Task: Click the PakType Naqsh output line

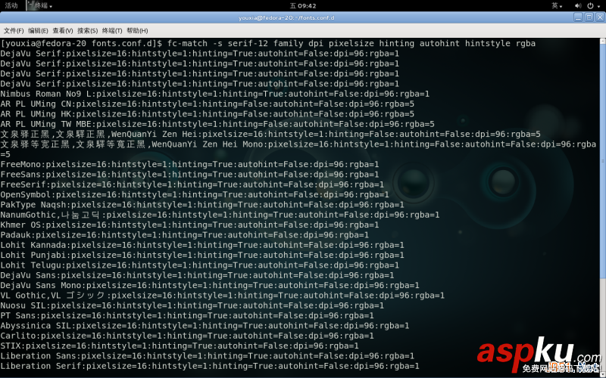Action: [x=202, y=204]
